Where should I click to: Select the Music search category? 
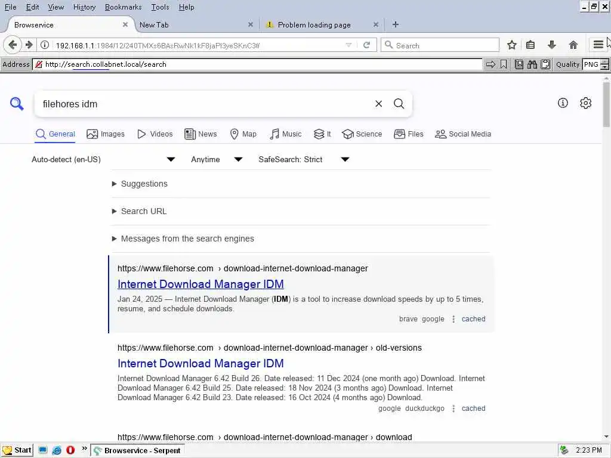pos(286,134)
